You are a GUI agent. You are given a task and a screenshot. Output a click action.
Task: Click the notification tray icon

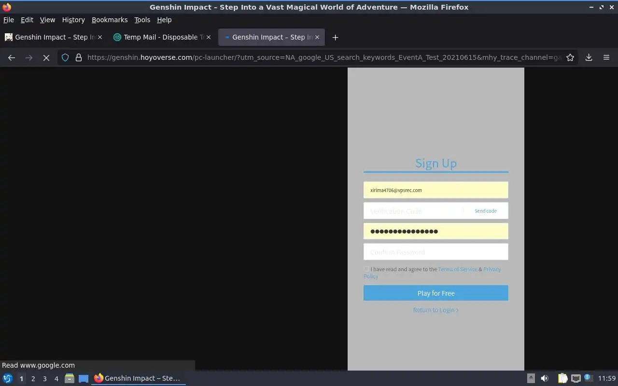[588, 378]
